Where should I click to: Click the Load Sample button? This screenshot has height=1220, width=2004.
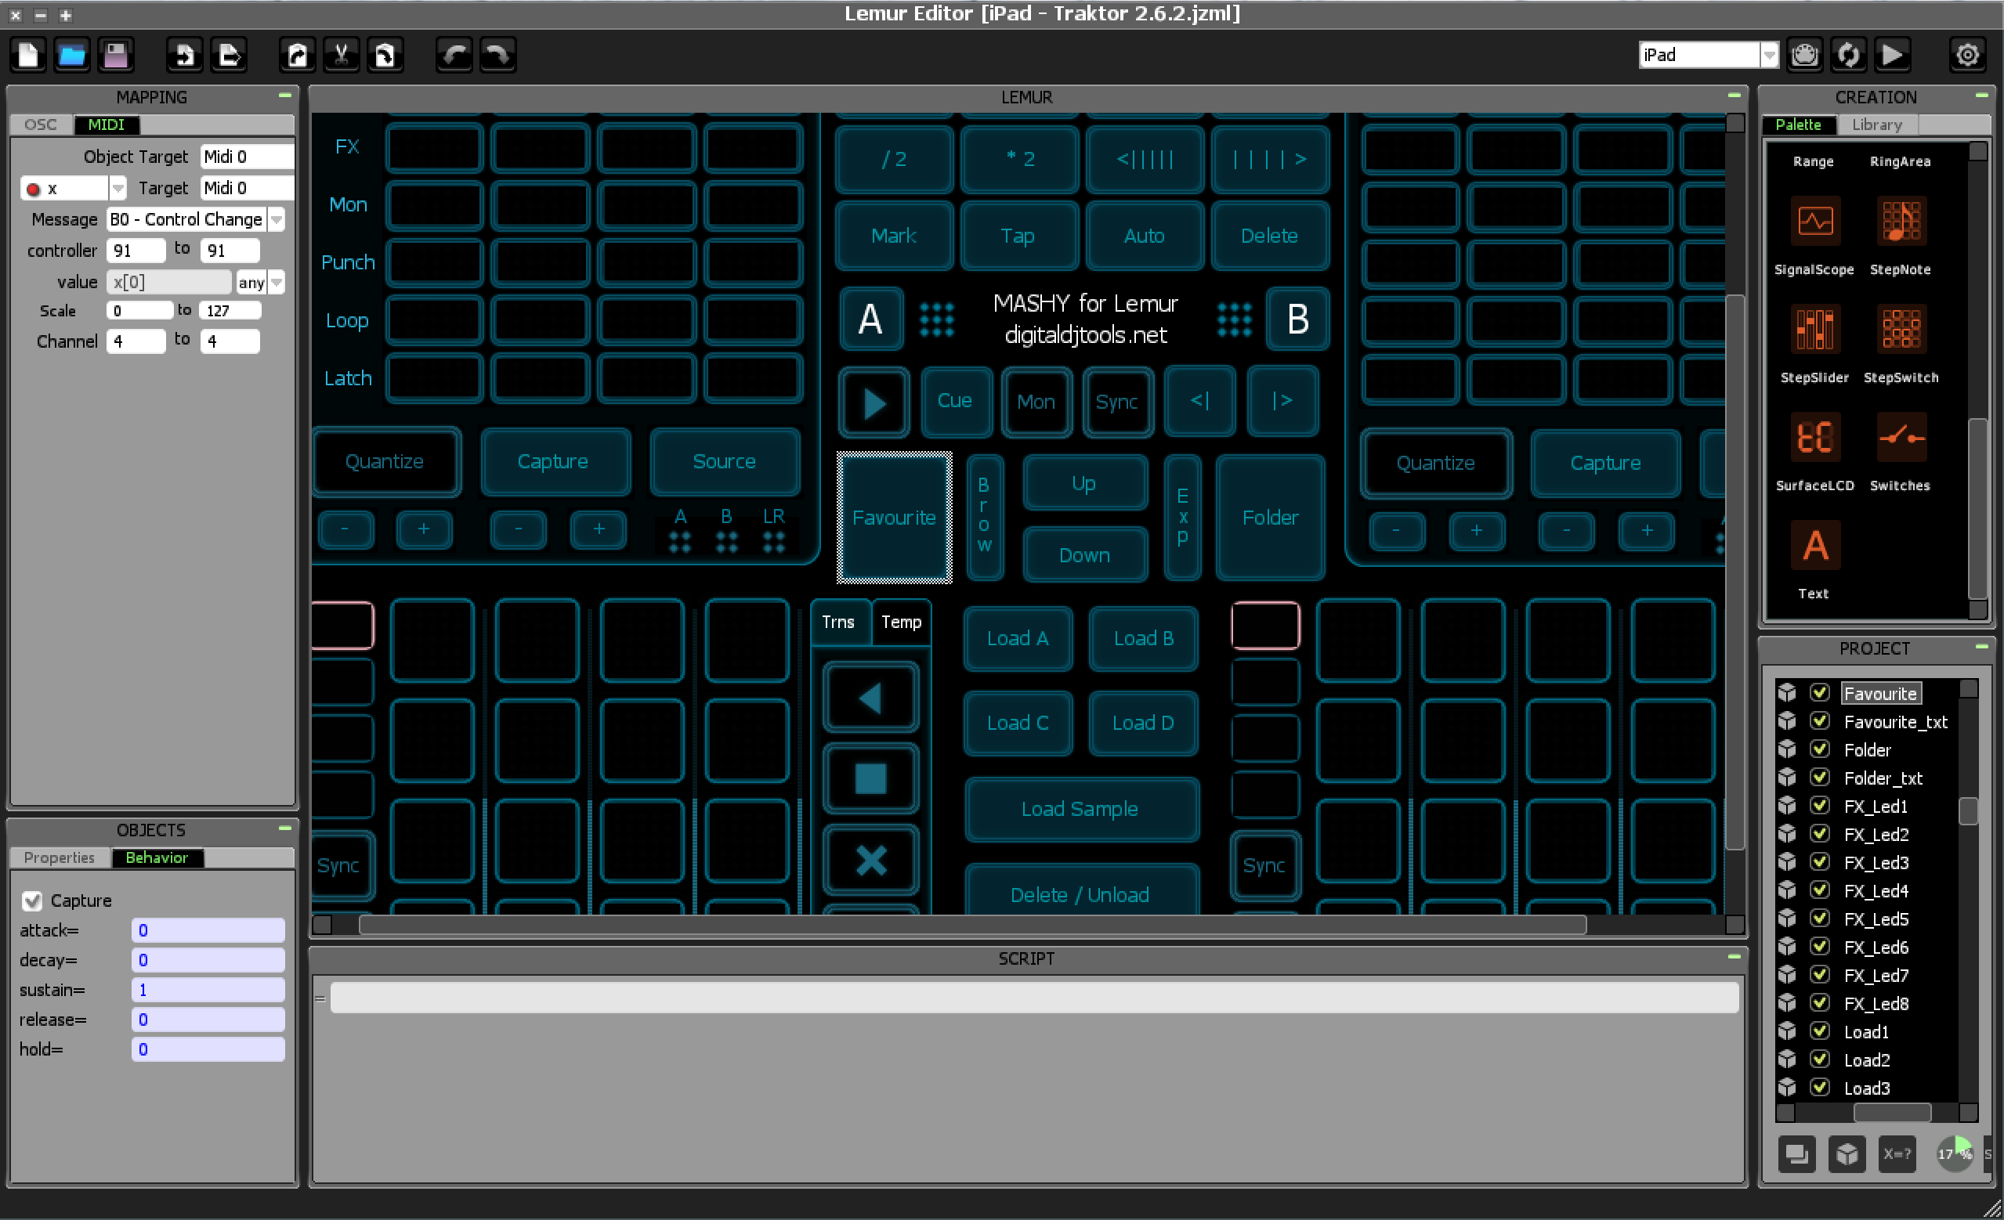pos(1081,809)
